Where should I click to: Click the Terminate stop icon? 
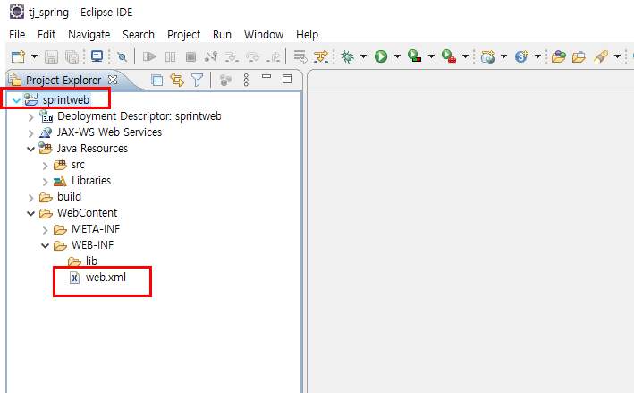[x=190, y=56]
